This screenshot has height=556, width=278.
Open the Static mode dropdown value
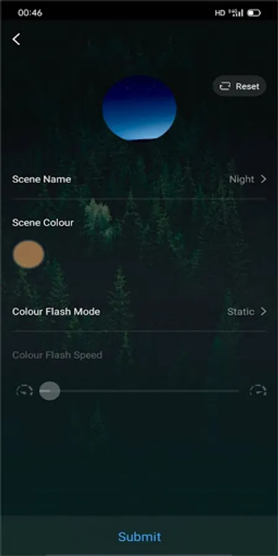[240, 312]
